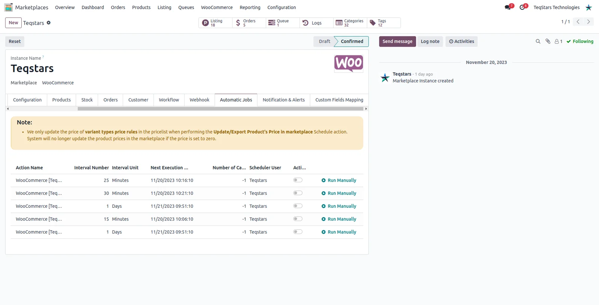Open the Listing stat button
The height and width of the screenshot is (305, 599).
(215, 23)
